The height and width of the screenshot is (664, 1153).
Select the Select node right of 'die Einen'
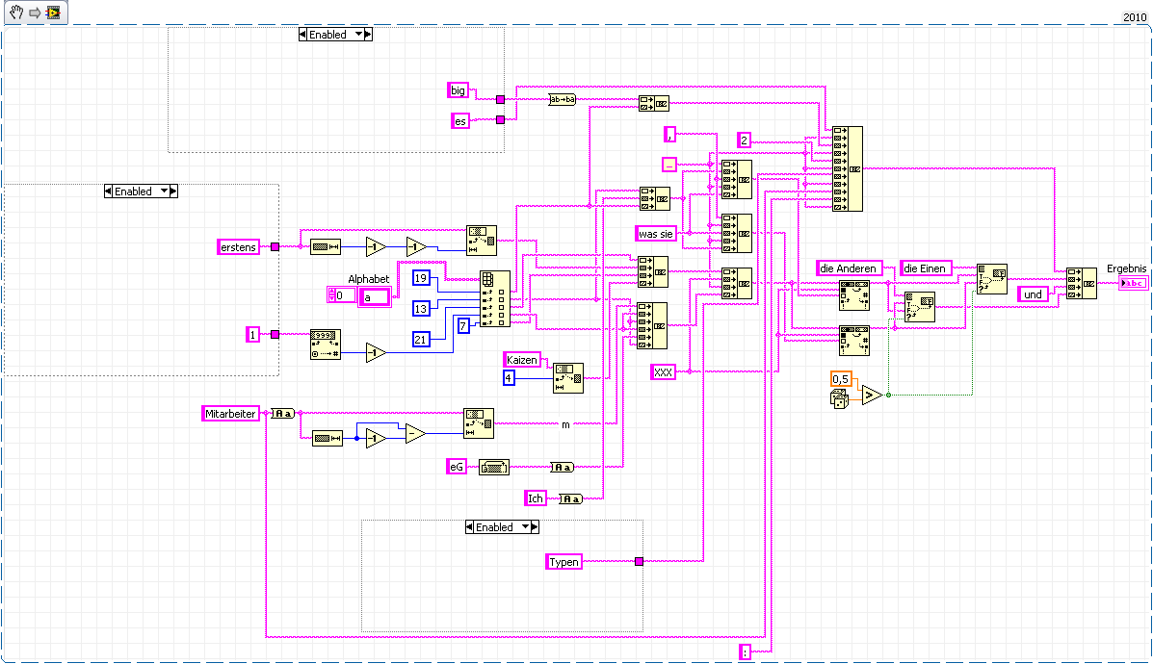pos(992,279)
